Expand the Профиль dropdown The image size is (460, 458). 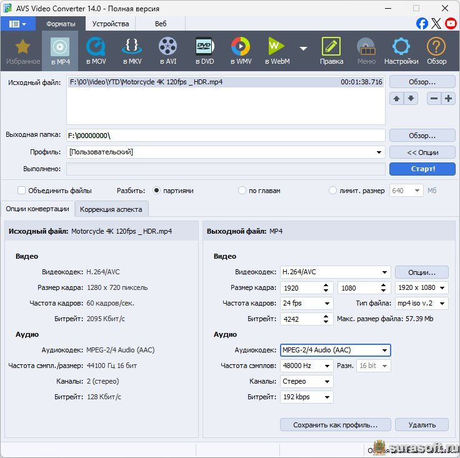[x=379, y=152]
